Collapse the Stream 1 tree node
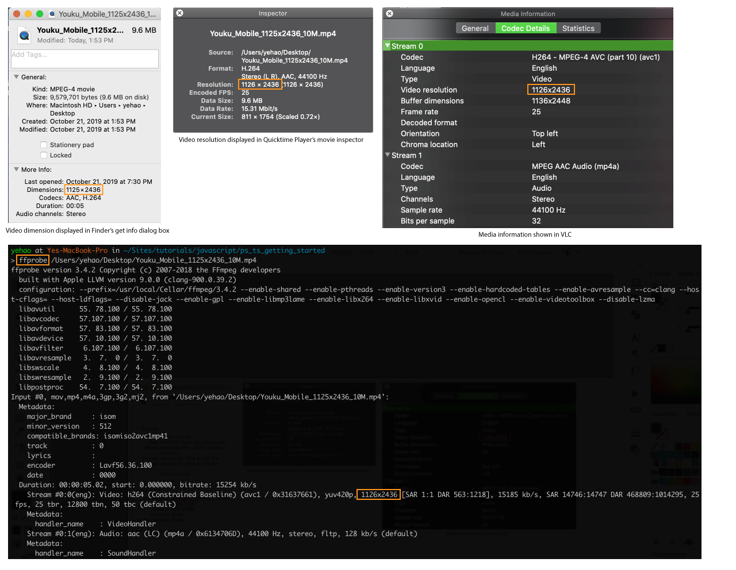736x570 pixels. 388,155
